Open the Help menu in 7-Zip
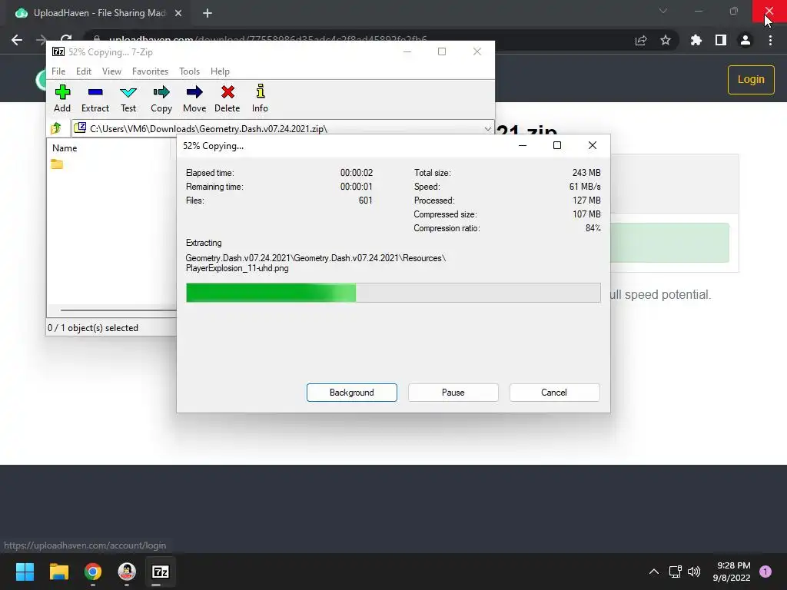 click(x=220, y=71)
